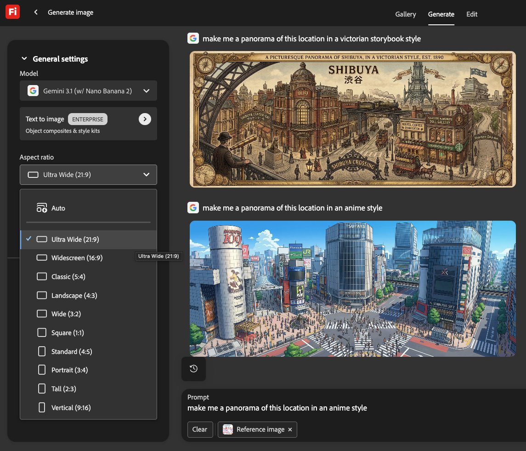
Task: Choose Wide (3:2) aspect ratio
Action: click(x=88, y=314)
